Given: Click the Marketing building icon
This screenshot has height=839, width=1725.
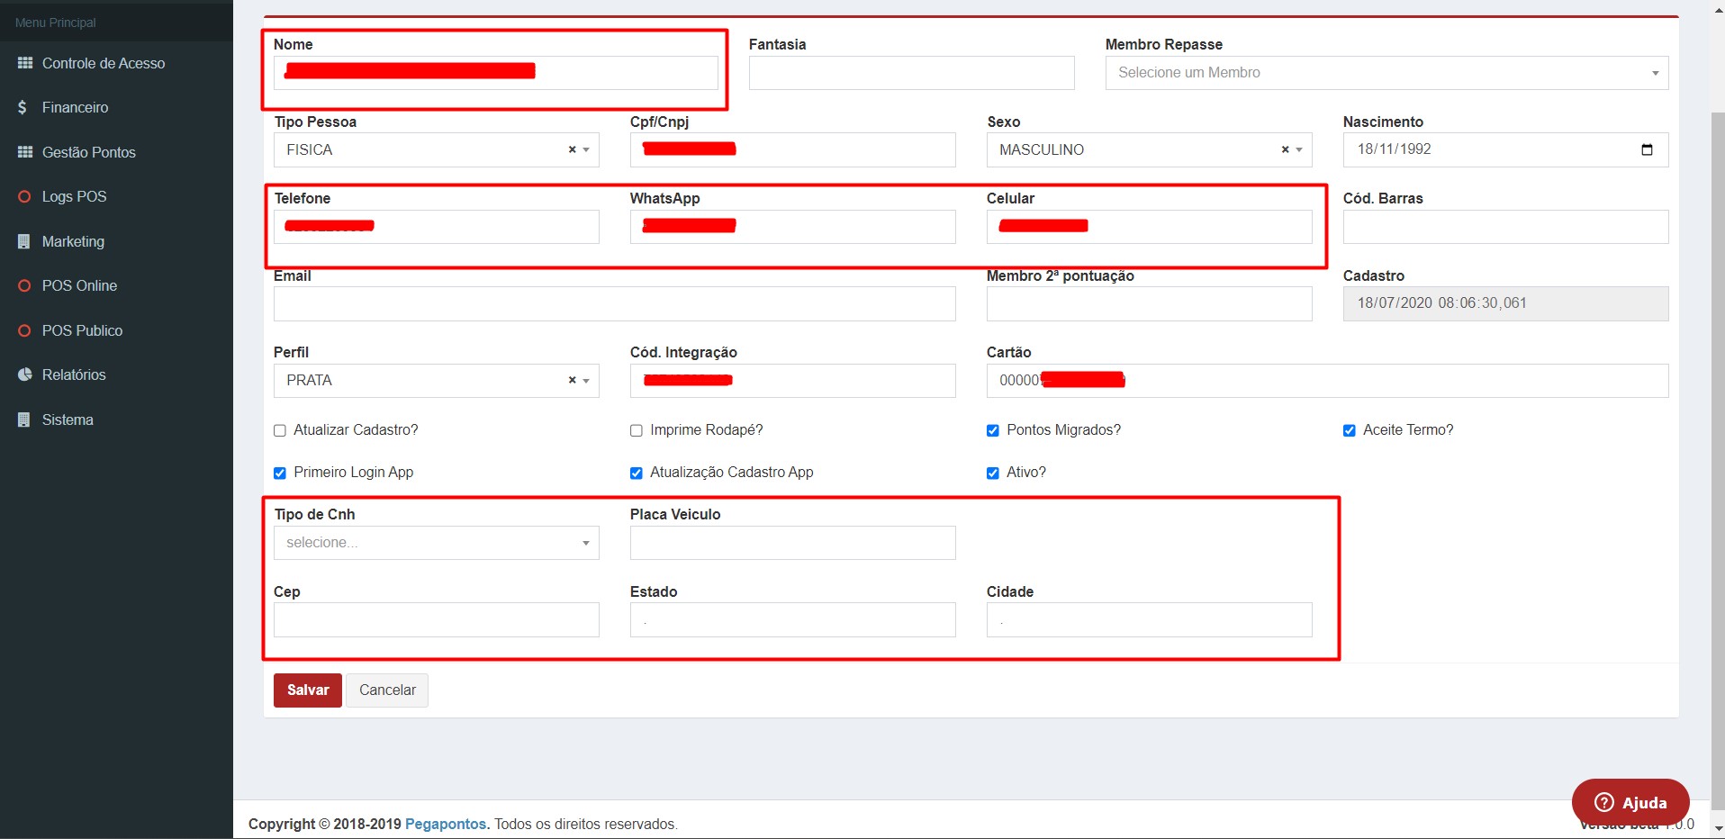Looking at the screenshot, I should (24, 241).
